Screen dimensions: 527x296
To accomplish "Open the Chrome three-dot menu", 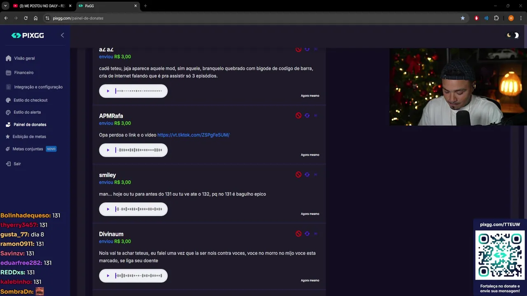I will pos(521,18).
